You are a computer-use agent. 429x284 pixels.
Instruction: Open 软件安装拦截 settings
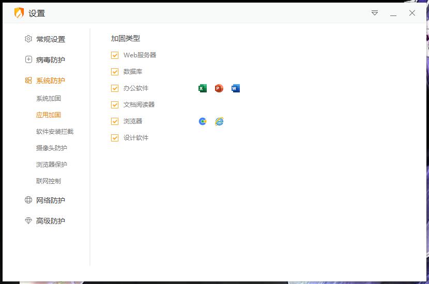pyautogui.click(x=55, y=132)
